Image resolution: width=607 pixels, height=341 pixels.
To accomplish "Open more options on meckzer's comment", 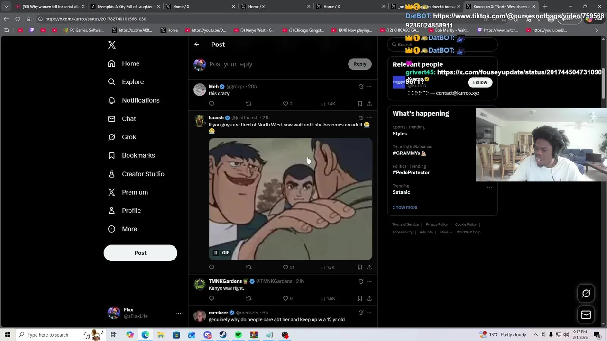I will (369, 313).
